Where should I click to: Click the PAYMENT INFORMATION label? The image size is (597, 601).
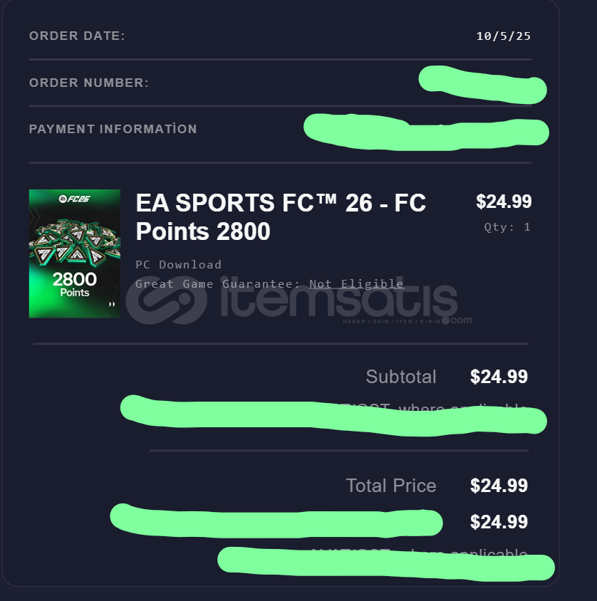coord(113,129)
